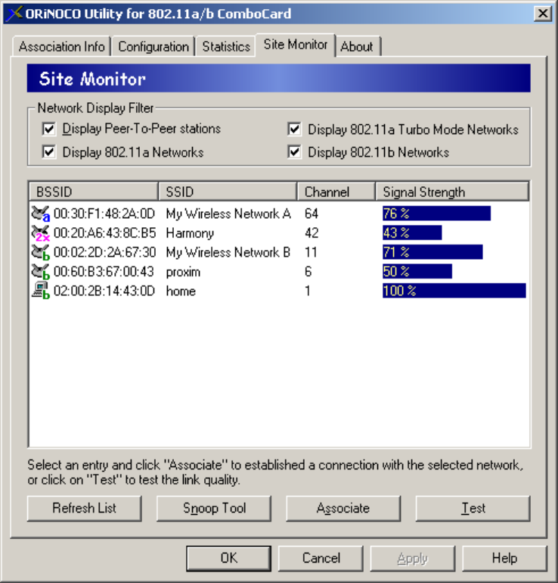Click the 50 % signal strength bar
This screenshot has width=558, height=583.
pyautogui.click(x=417, y=271)
